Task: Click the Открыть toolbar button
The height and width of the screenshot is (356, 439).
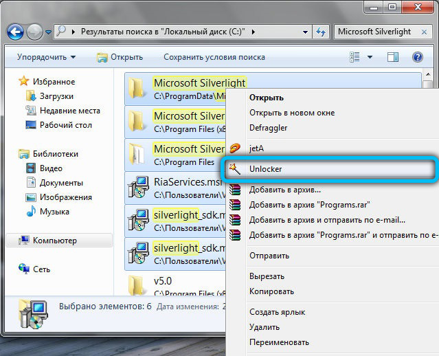Action: tap(120, 57)
